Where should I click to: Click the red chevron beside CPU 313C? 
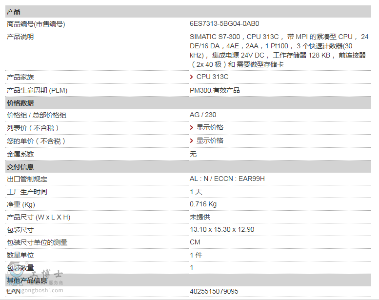[x=192, y=77]
